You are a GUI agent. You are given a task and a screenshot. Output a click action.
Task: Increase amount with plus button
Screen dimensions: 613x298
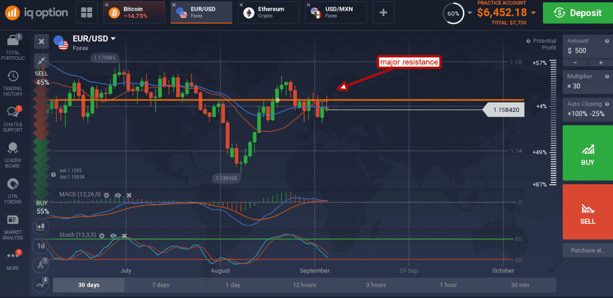click(600, 63)
